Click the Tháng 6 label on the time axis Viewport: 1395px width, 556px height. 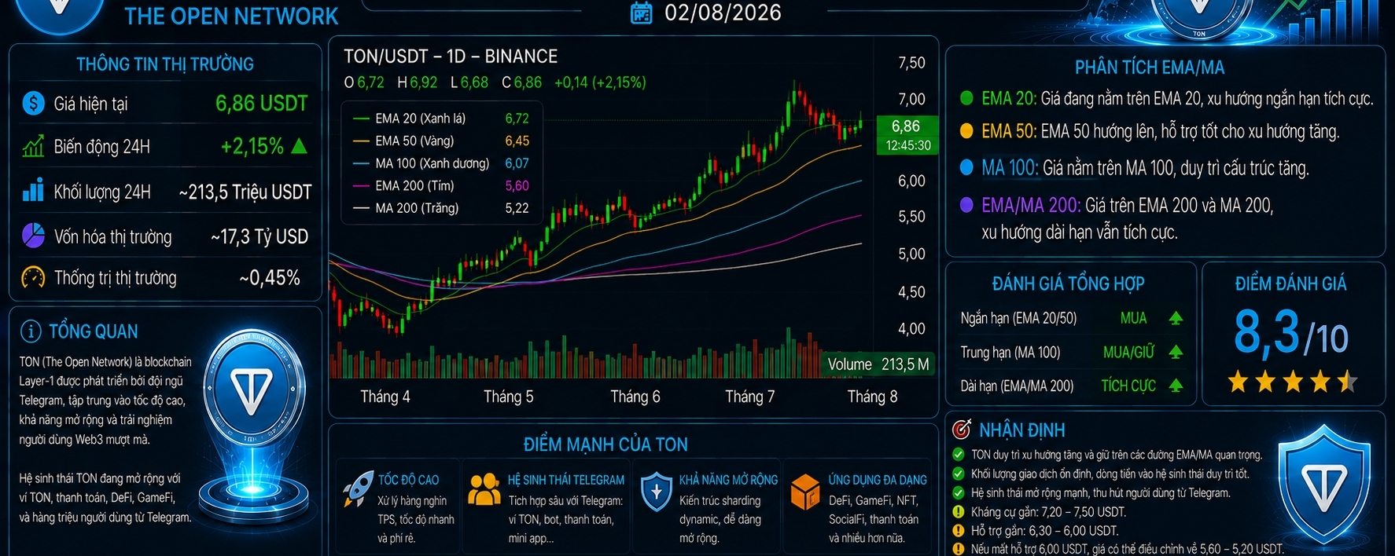[635, 397]
